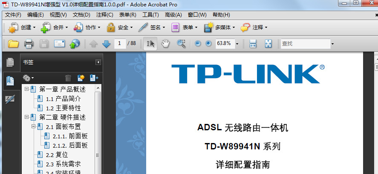Click the 63.8% zoom value field
Screen dimensions: 378x174
coord(225,43)
